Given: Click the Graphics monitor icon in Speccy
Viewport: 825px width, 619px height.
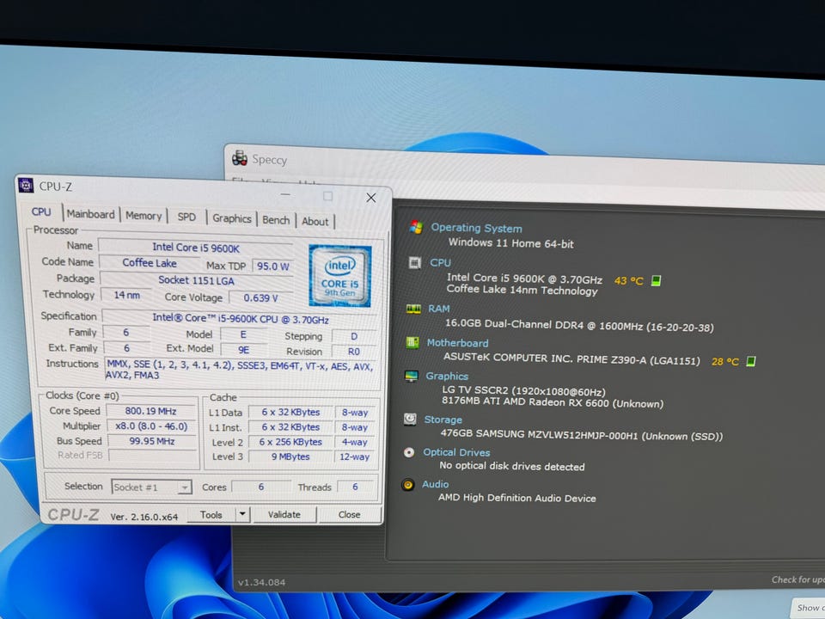Looking at the screenshot, I should 411,376.
